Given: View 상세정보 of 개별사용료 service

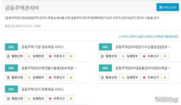Looking at the screenshot, I should pyautogui.click(x=36, y=77).
